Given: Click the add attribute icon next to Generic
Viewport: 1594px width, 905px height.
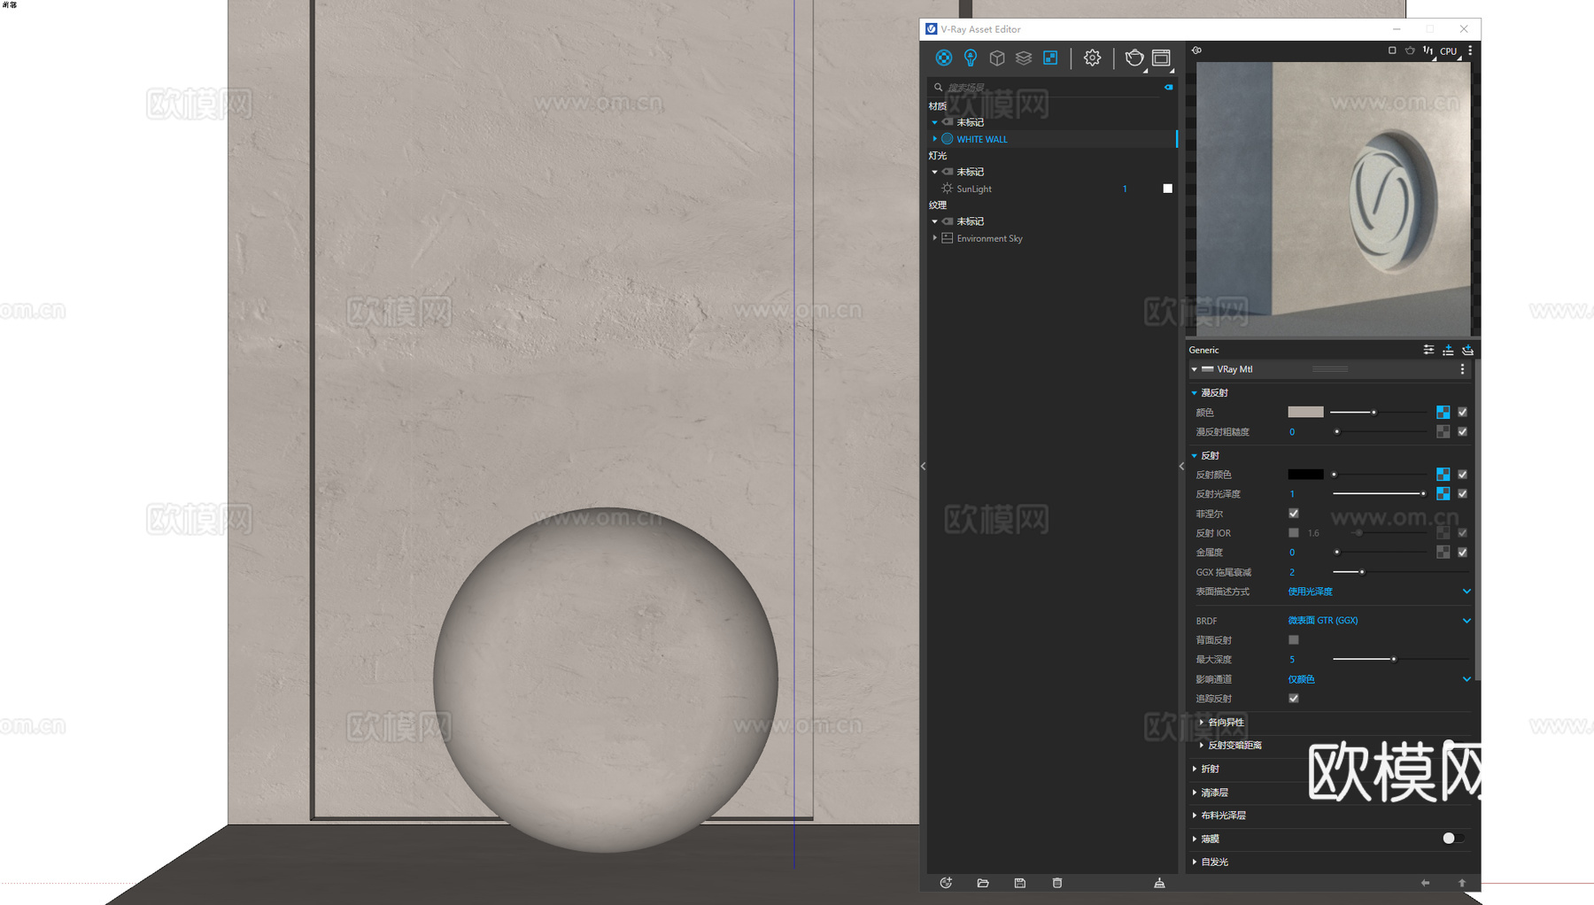Looking at the screenshot, I should coord(1448,350).
